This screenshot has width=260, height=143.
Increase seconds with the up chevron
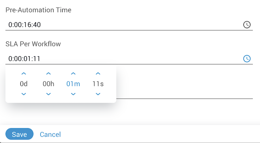98,74
